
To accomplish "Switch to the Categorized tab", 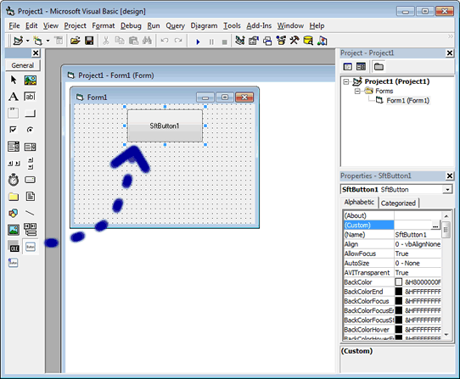I will tap(398, 203).
